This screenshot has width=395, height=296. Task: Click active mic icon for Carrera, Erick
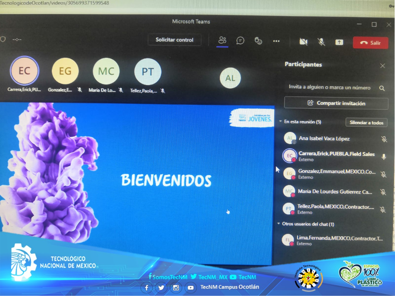[384, 157]
